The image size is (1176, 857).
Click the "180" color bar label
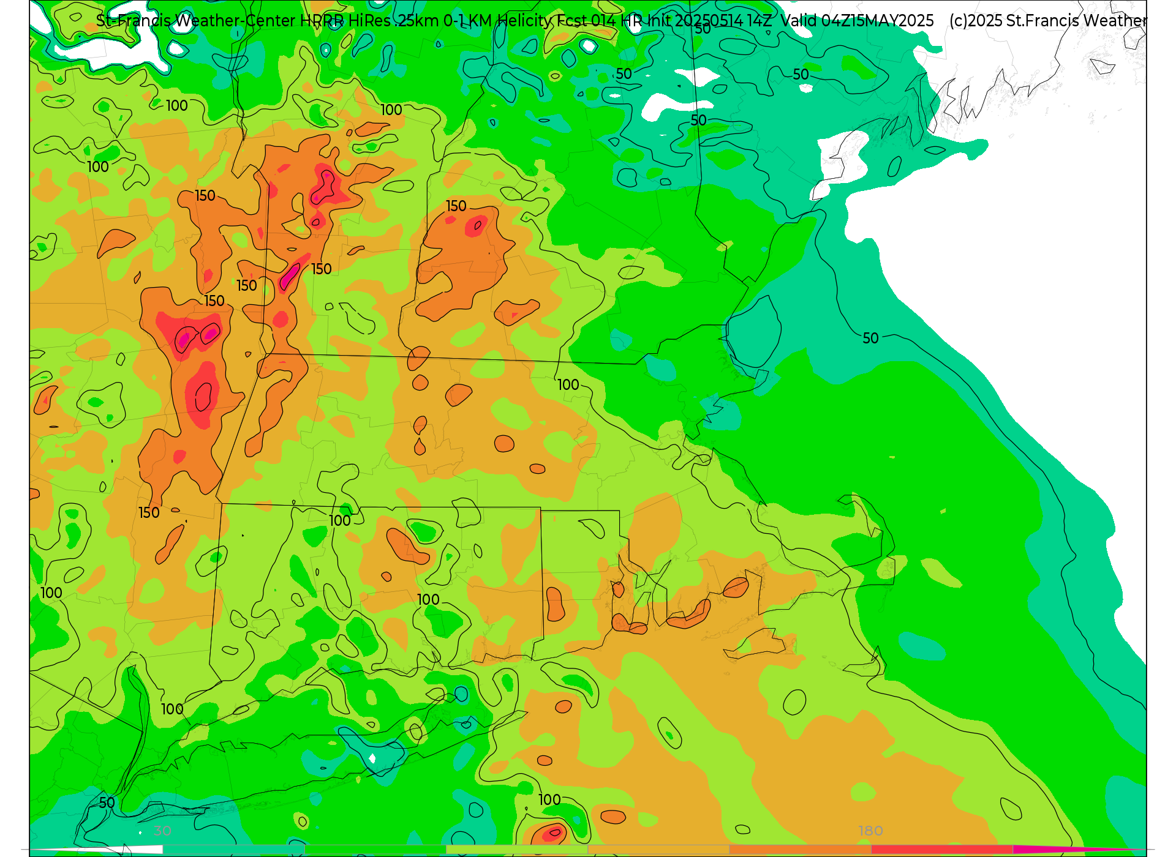click(870, 831)
